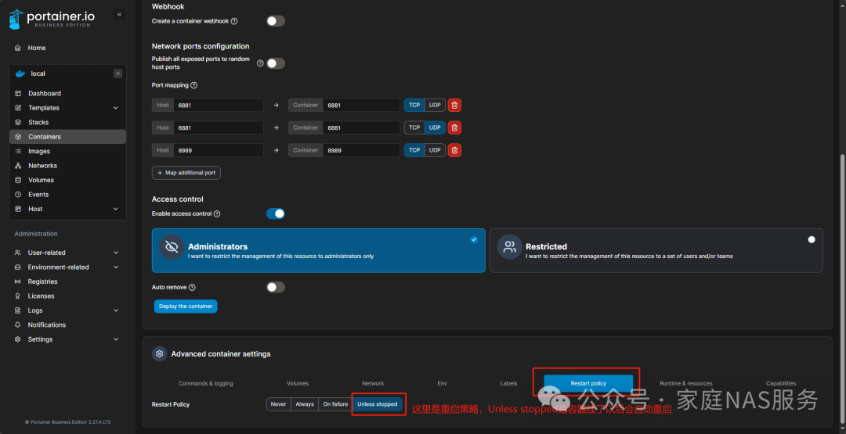This screenshot has width=846, height=434.
Task: Open the Env tab
Action: pos(442,383)
